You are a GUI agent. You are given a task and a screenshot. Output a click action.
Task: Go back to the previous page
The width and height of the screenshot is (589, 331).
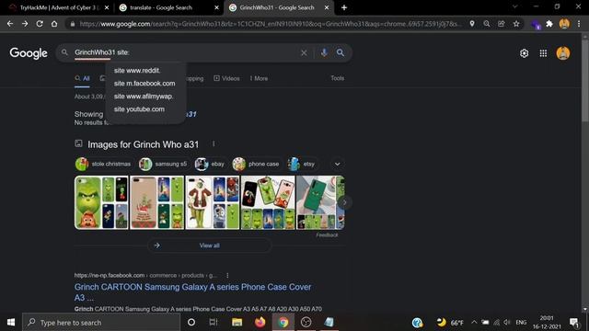pos(10,24)
